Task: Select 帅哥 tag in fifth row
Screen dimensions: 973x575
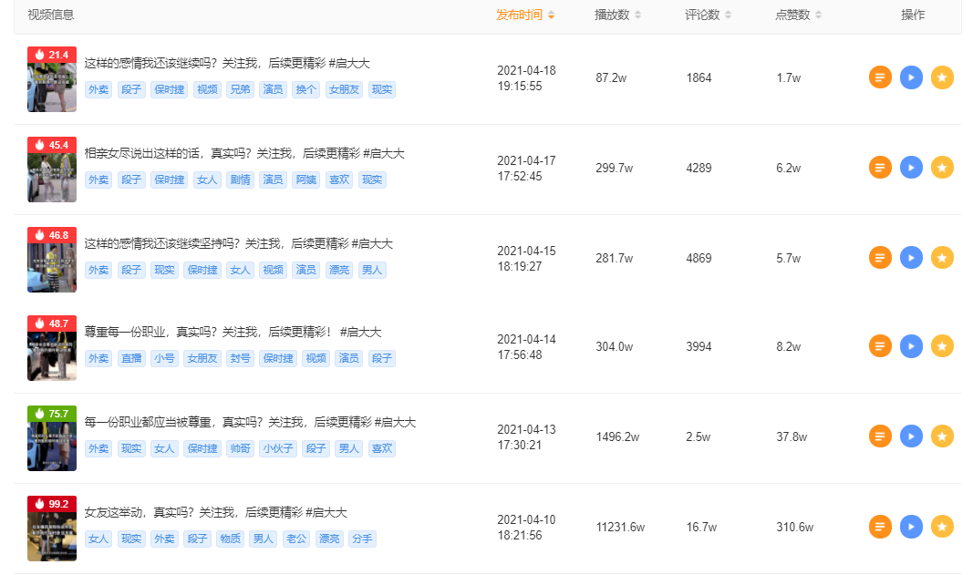Action: pyautogui.click(x=240, y=448)
